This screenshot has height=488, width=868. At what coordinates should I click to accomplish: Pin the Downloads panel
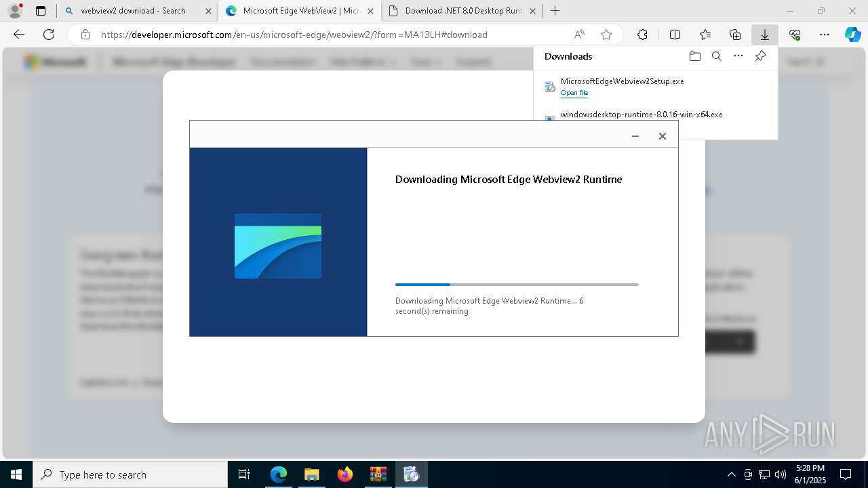(761, 56)
